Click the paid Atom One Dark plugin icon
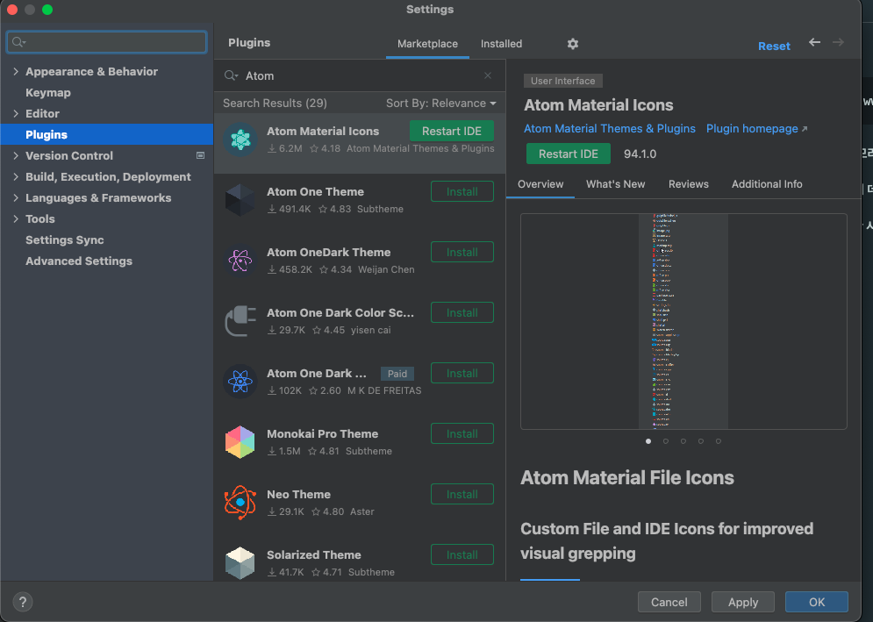The width and height of the screenshot is (873, 622). tap(240, 382)
